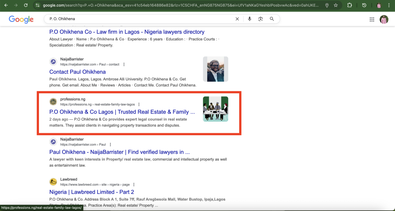This screenshot has width=395, height=211.
Task: Open P.O Ohikhena & Co Lagos Trusted result
Action: [122, 112]
